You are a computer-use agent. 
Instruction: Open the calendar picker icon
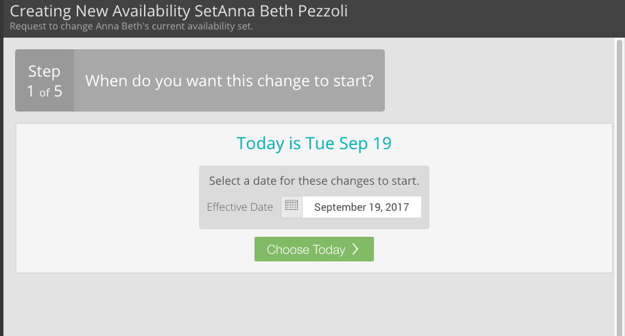coord(292,207)
